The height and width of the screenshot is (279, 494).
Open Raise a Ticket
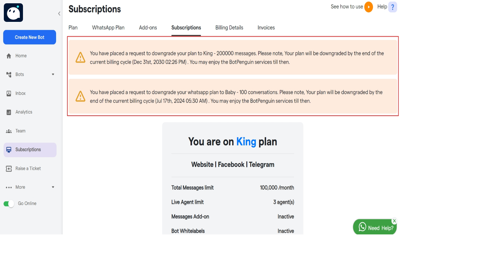pyautogui.click(x=28, y=168)
